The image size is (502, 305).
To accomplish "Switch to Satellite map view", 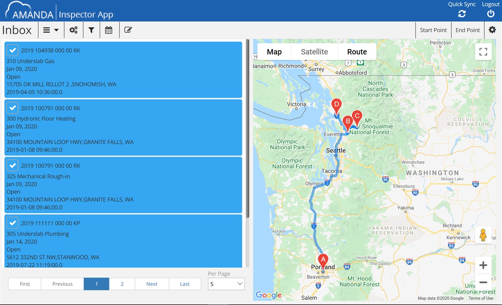I will (x=314, y=52).
